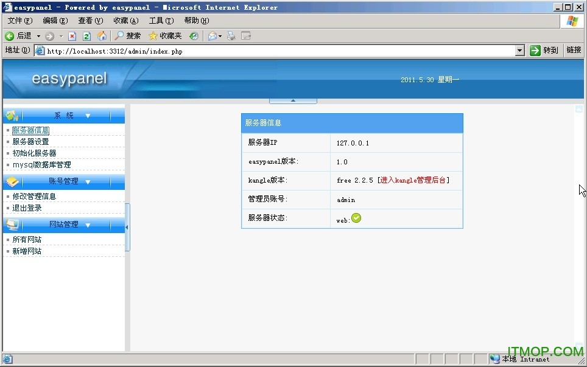Click the 账号管理 book icon
The image size is (587, 367).
(11, 181)
